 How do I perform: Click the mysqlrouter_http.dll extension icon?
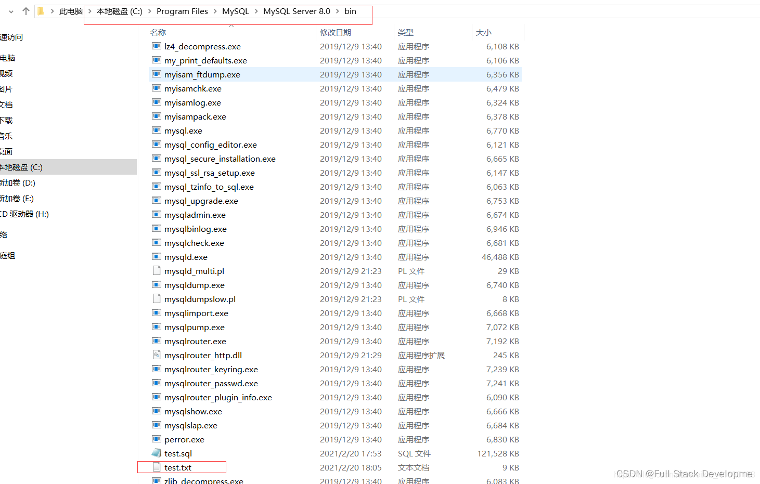click(157, 355)
